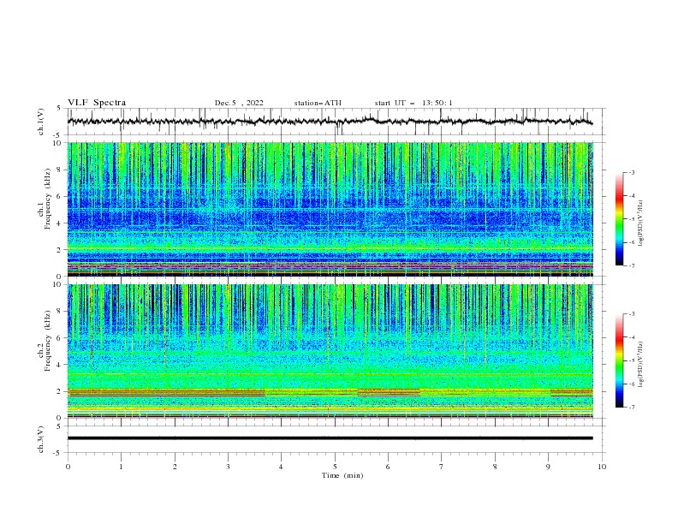The width and height of the screenshot is (678, 524).
Task: Click the ch.1 color bar log(PSD) label
Action: pos(641,223)
